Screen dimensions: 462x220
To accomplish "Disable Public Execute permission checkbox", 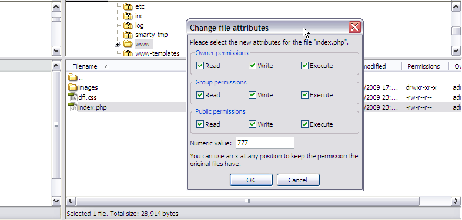I will click(304, 124).
